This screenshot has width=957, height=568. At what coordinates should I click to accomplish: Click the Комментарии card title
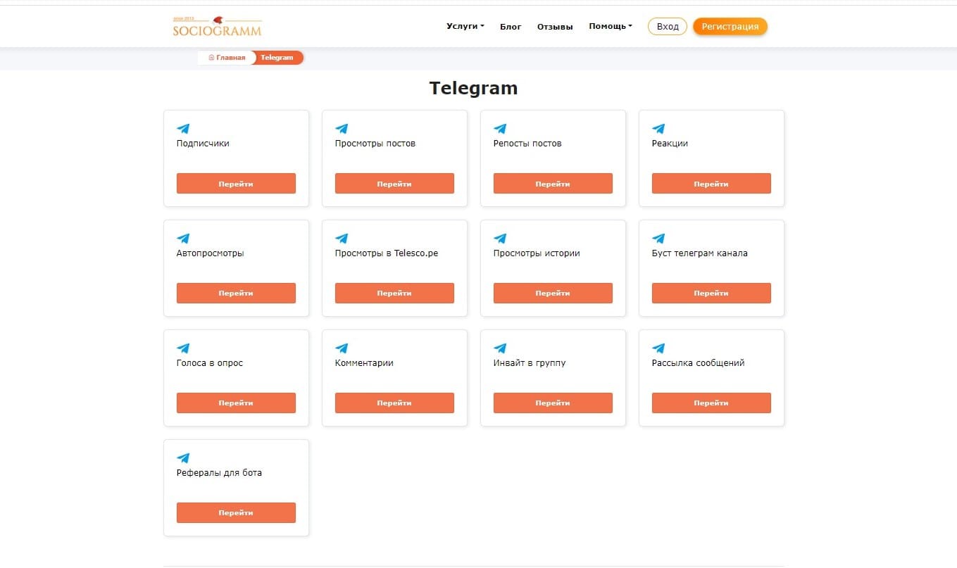pyautogui.click(x=364, y=363)
